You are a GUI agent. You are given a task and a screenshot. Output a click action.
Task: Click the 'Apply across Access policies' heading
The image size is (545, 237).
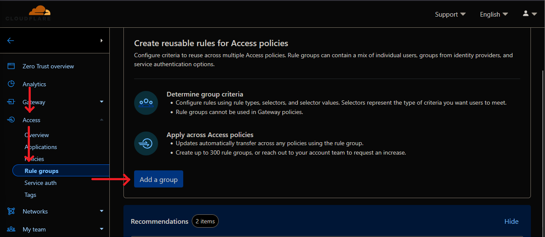point(210,135)
